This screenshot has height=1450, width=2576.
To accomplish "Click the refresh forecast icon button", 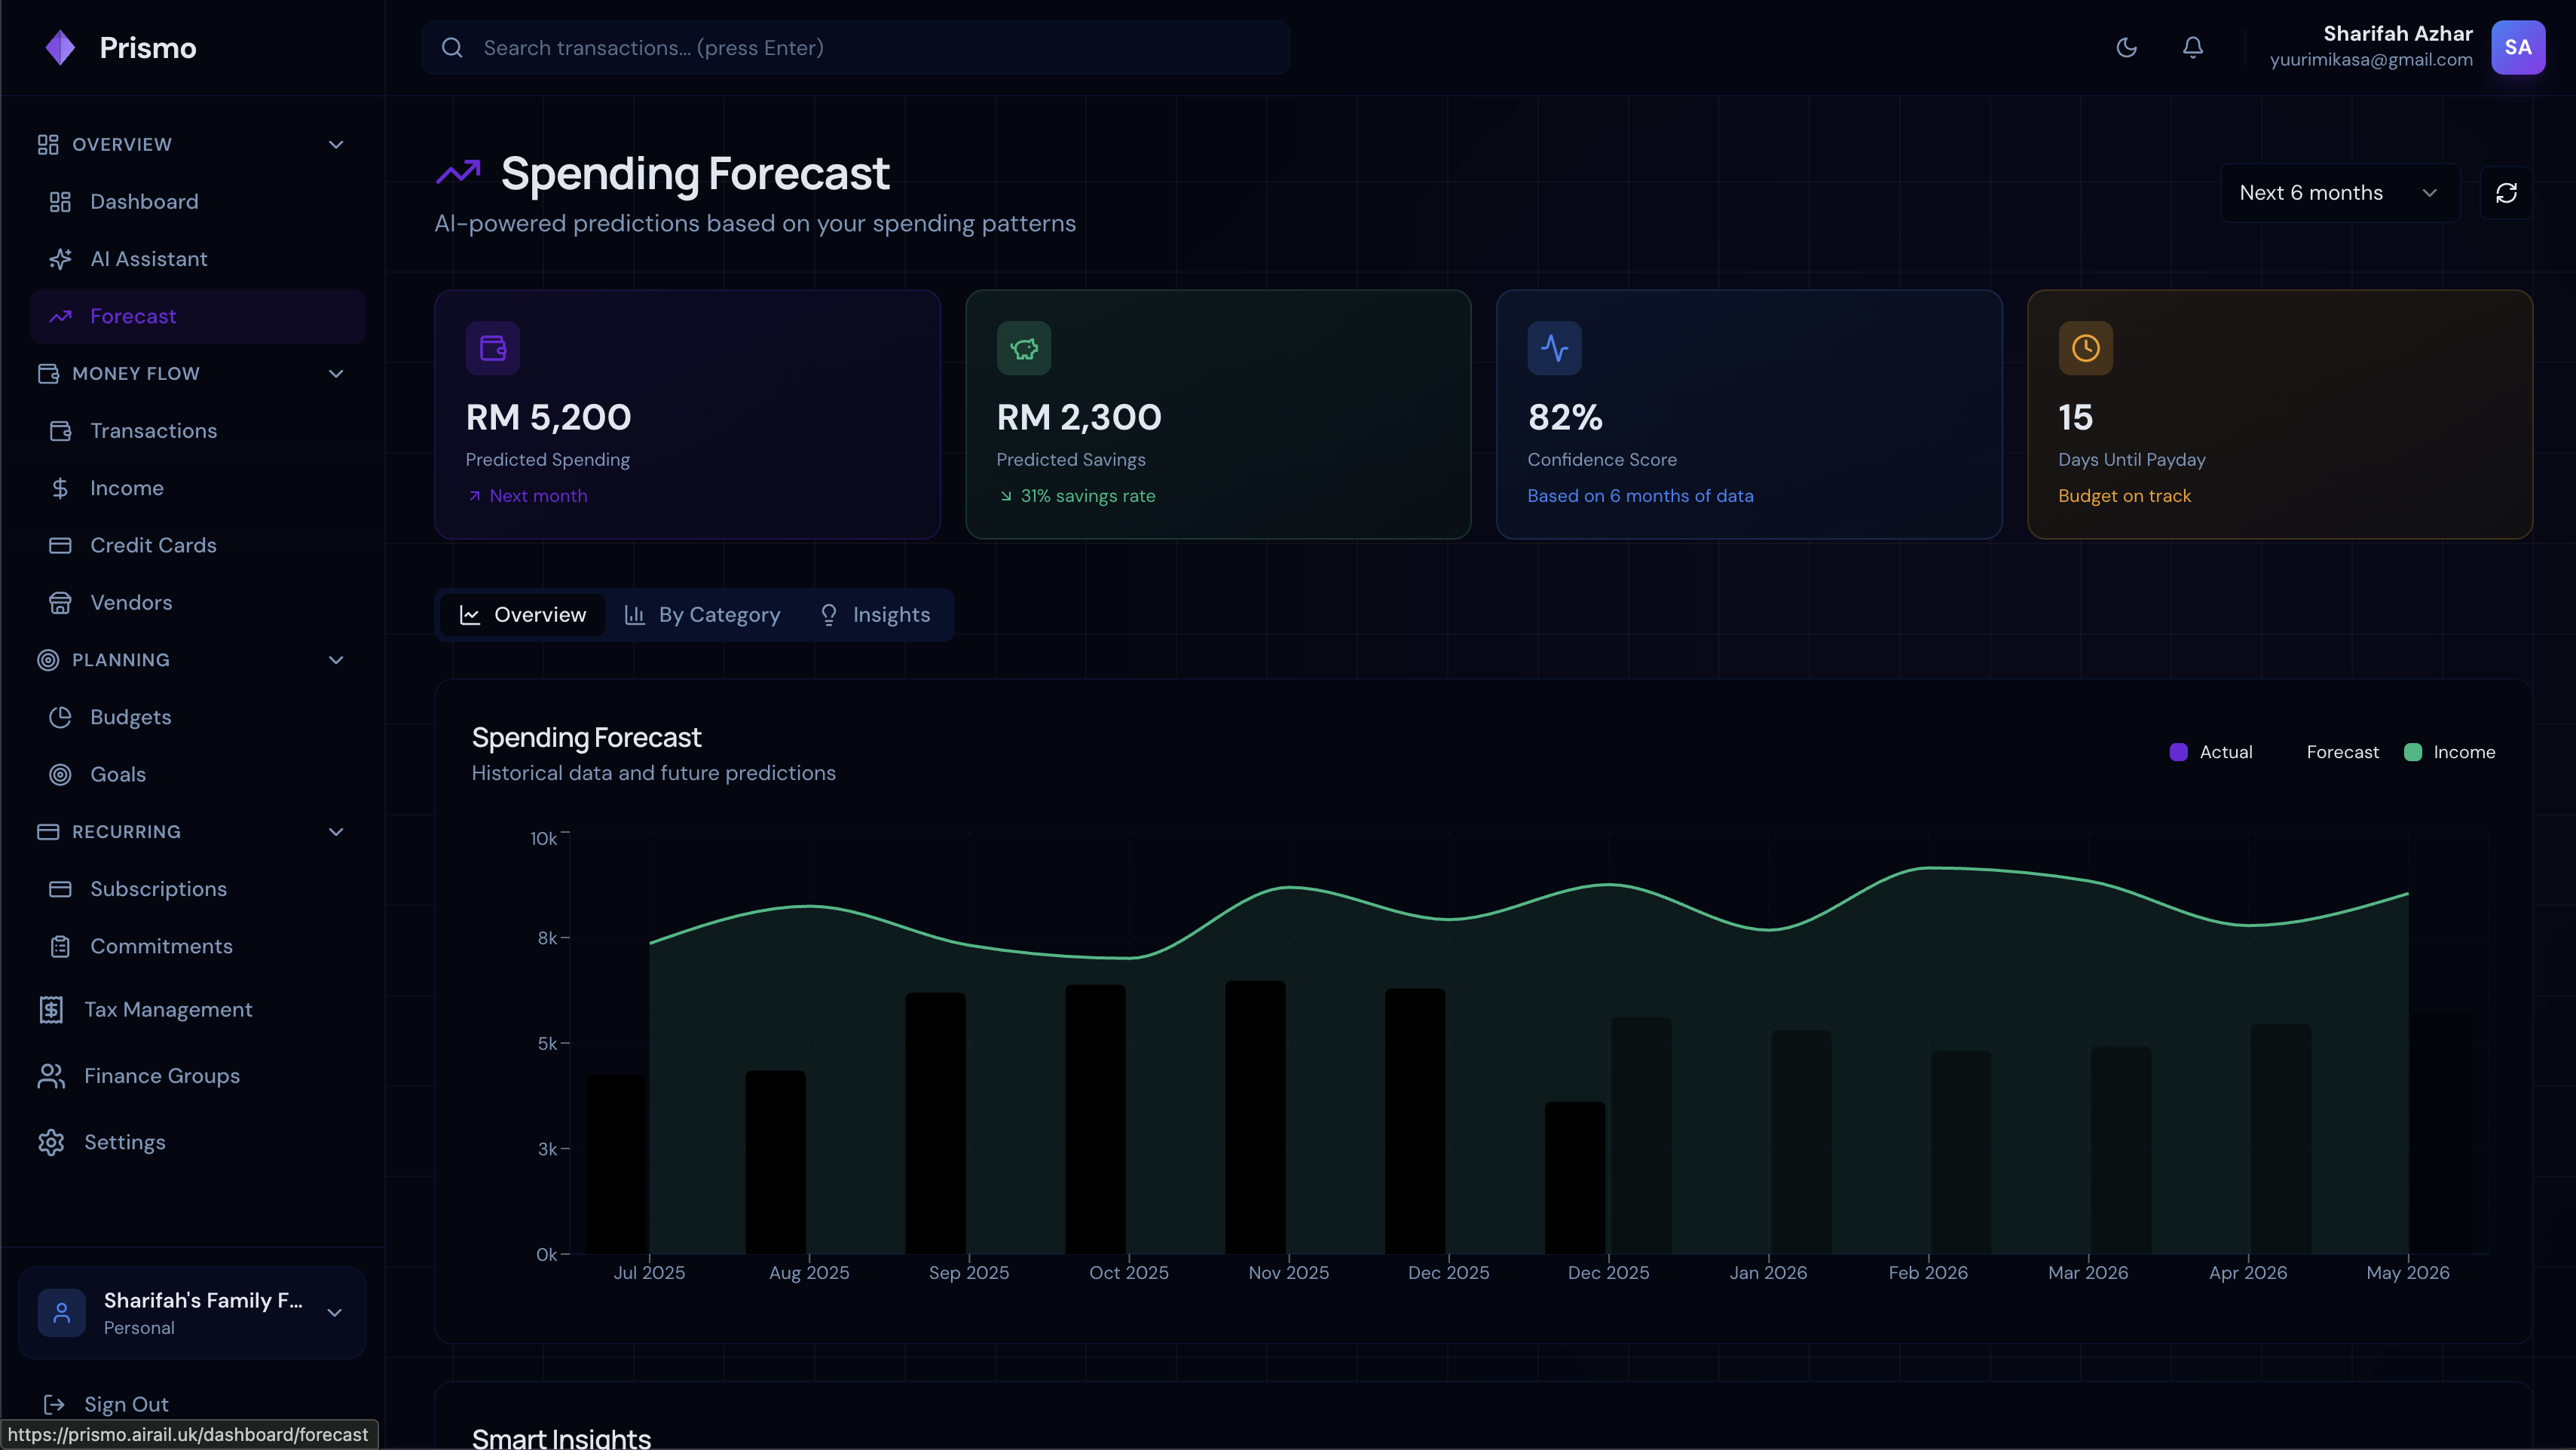I will pos(2505,193).
